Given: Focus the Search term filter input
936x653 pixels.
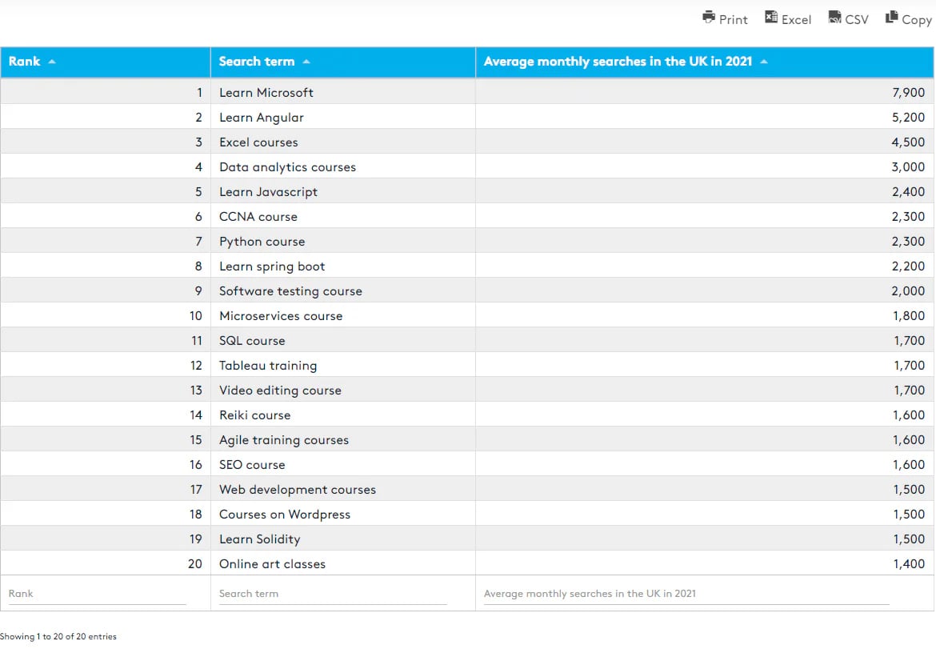Looking at the screenshot, I should point(333,594).
